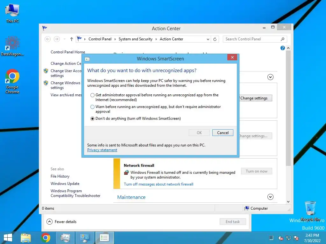Open recent locations dropdown arrow
The width and height of the screenshot is (326, 244).
(x=64, y=39)
